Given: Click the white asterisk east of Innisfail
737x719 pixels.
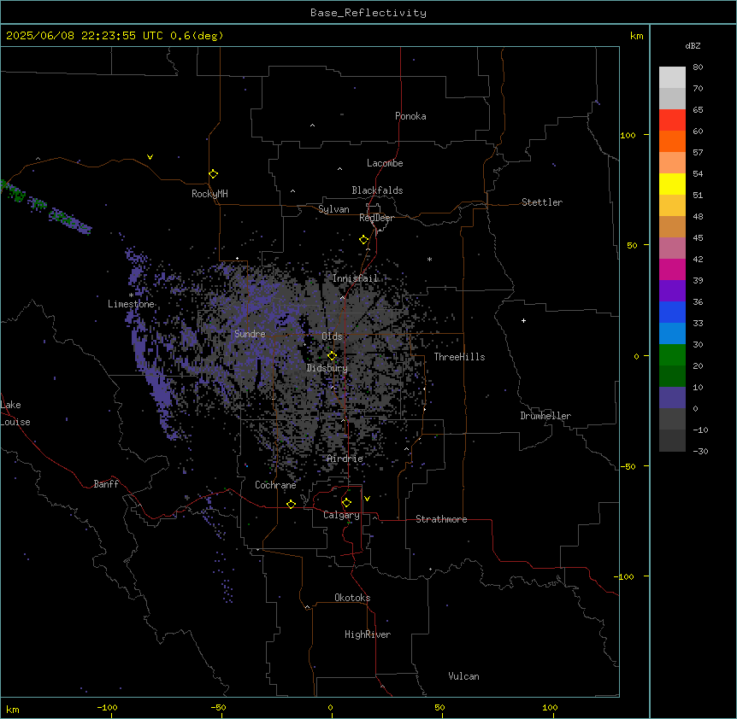Looking at the screenshot, I should (429, 259).
